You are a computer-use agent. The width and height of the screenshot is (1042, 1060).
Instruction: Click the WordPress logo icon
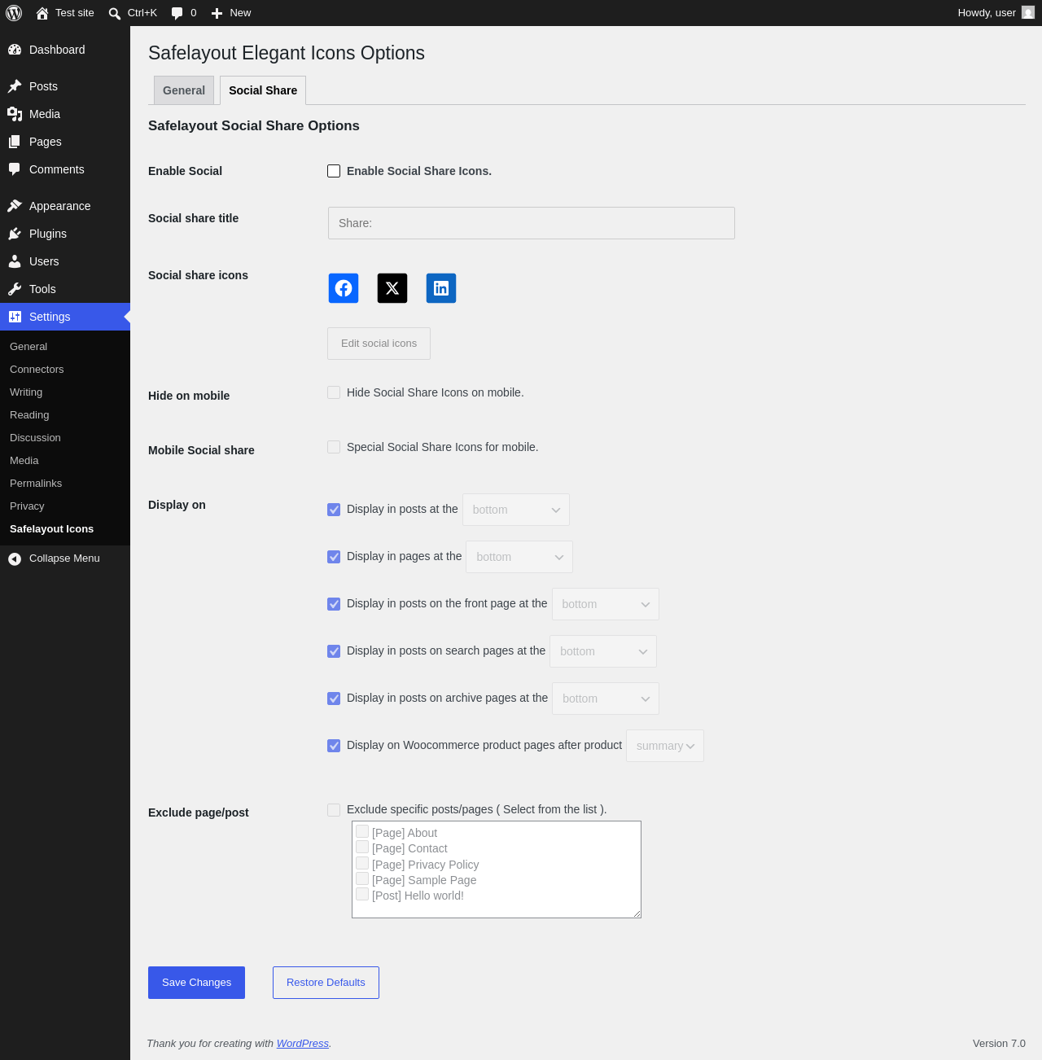(14, 13)
